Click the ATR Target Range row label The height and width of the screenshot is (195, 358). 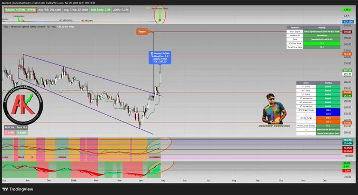pyautogui.click(x=306, y=110)
